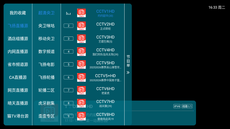The height and width of the screenshot is (129, 230).
Task: Open the 超清央卫 category
Action: pos(46,13)
